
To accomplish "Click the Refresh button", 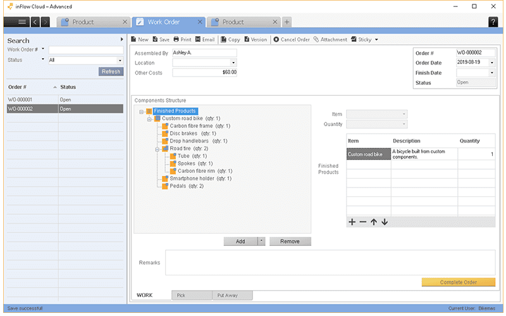I will (x=111, y=72).
